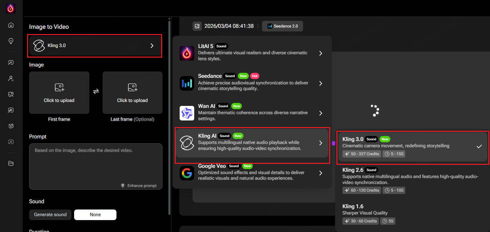
Task: Click the Seedance 2.0 tag button
Action: pyautogui.click(x=282, y=26)
